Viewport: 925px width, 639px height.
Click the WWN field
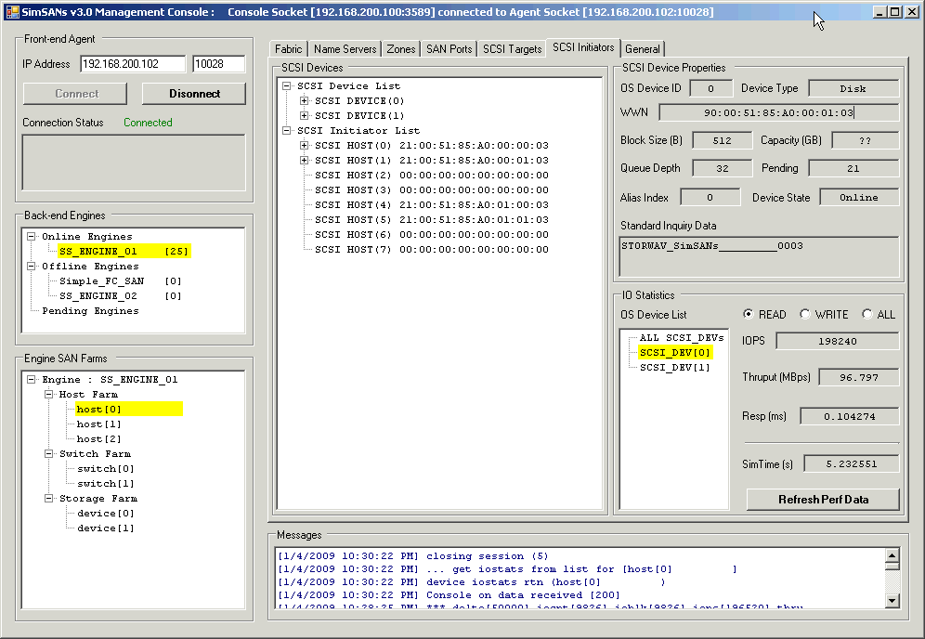[x=778, y=112]
